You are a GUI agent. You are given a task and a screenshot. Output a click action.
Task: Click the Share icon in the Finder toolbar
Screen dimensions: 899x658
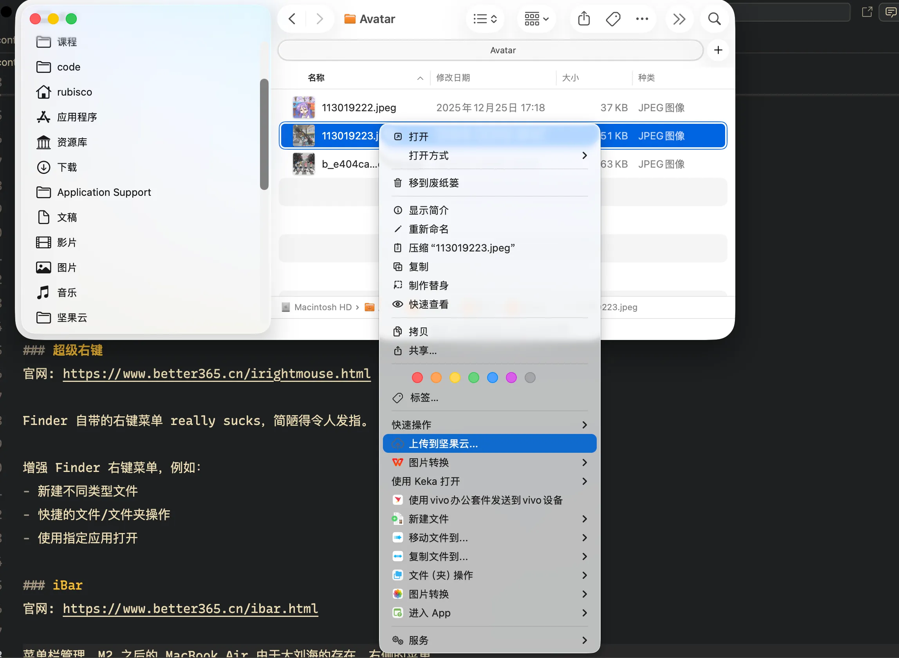point(584,19)
